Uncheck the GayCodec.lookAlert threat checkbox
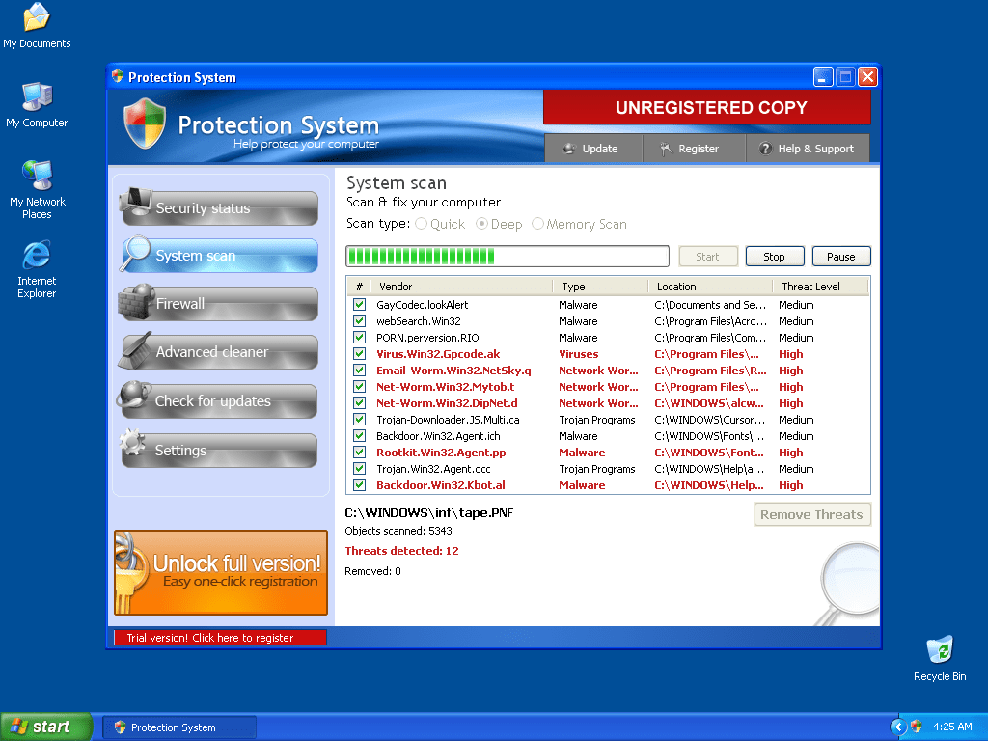988x741 pixels. click(359, 305)
